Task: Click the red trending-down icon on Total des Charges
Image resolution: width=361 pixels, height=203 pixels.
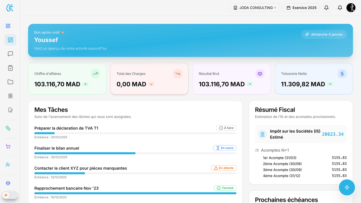Action: point(178,74)
